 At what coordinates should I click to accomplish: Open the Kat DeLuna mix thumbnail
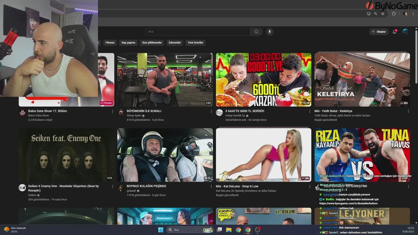[264, 155]
